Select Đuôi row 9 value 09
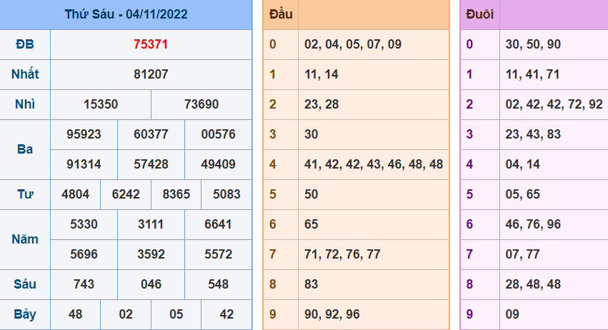Image resolution: width=608 pixels, height=330 pixels. (512, 314)
